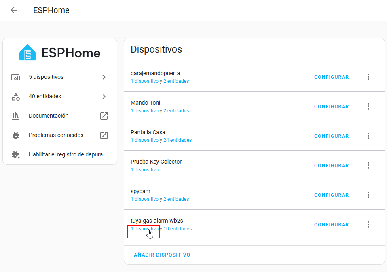Open three-dot menu for spycam
Screen dimensions: 387x272
(368, 195)
